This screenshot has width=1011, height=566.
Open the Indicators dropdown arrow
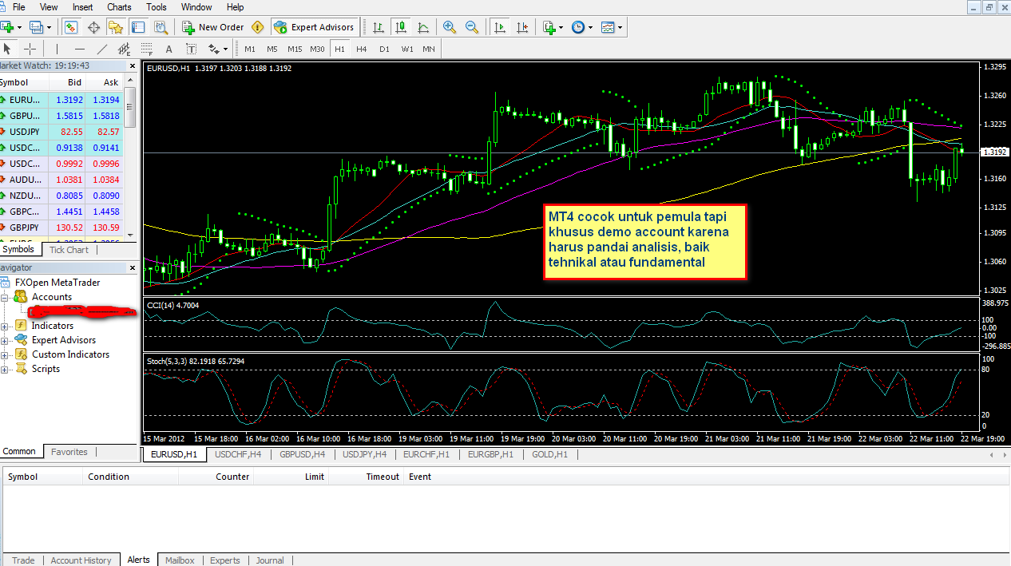561,27
